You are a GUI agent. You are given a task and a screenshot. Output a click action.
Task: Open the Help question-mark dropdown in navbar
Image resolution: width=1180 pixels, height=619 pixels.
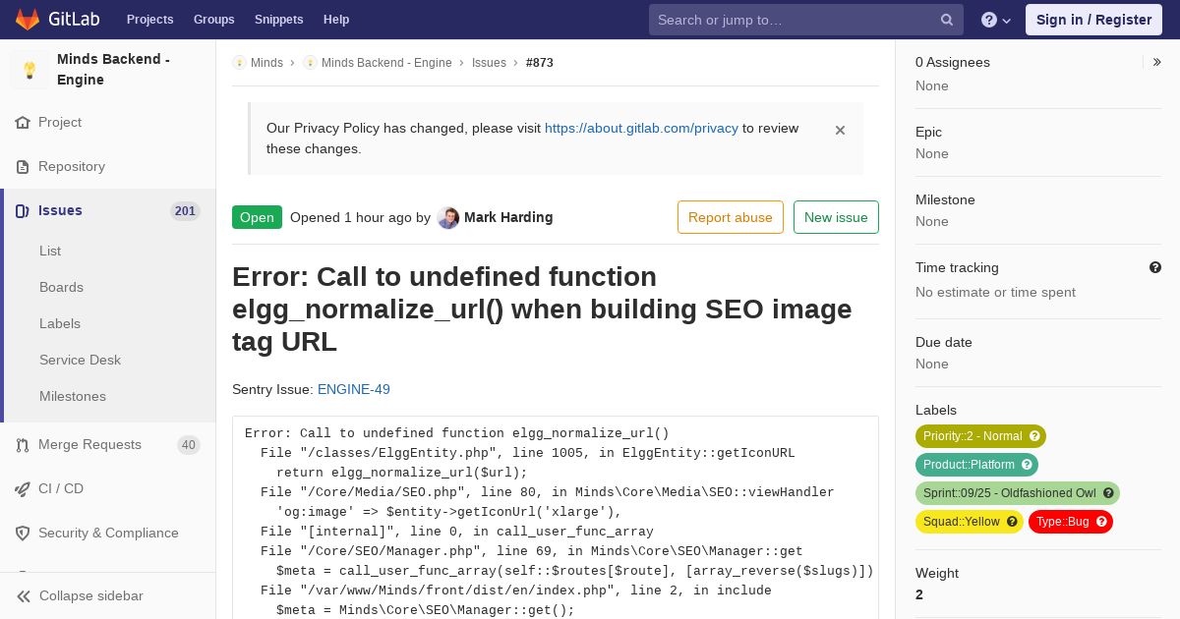(996, 20)
